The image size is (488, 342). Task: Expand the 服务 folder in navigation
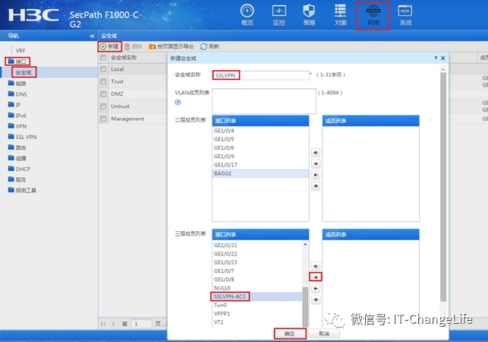tap(17, 179)
